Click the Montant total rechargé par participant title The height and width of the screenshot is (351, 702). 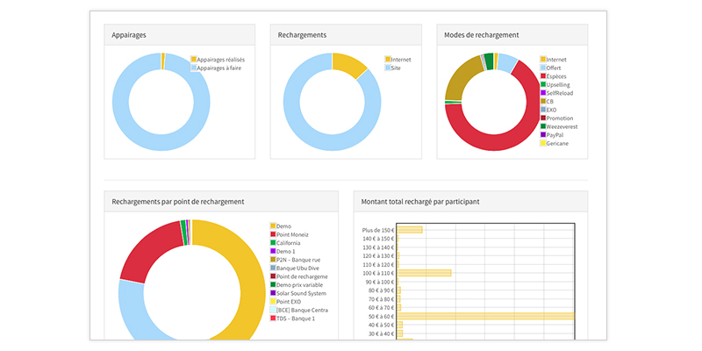pos(420,202)
